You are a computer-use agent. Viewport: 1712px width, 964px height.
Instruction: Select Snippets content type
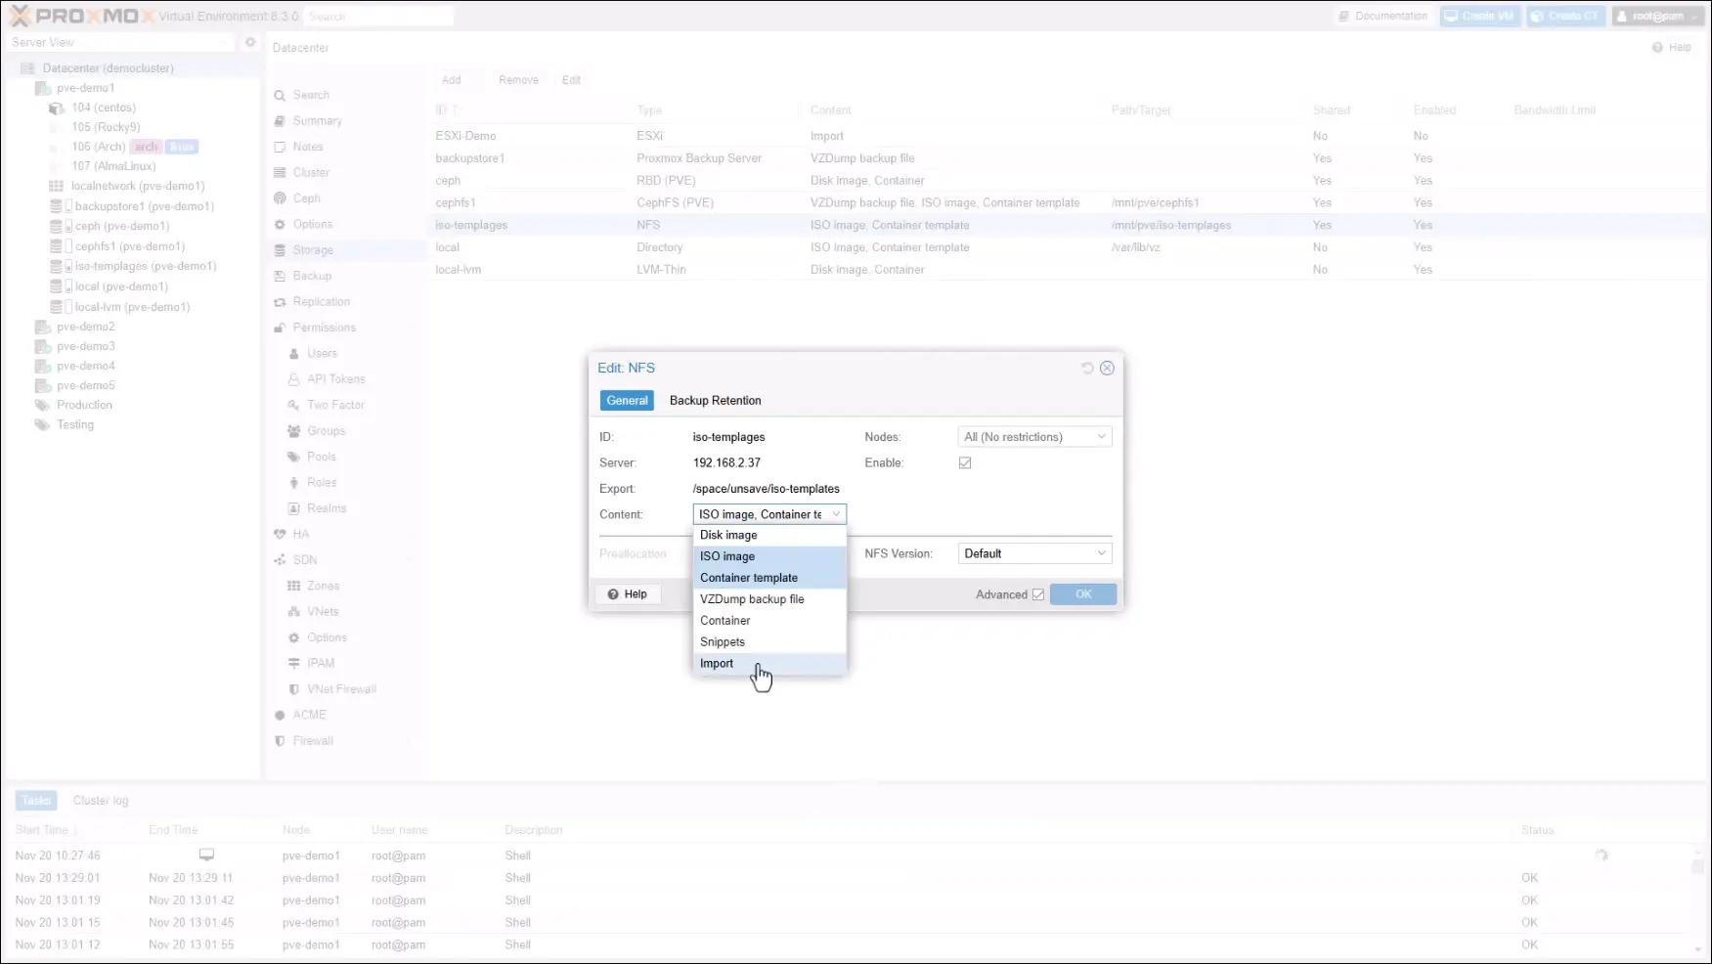[769, 642]
